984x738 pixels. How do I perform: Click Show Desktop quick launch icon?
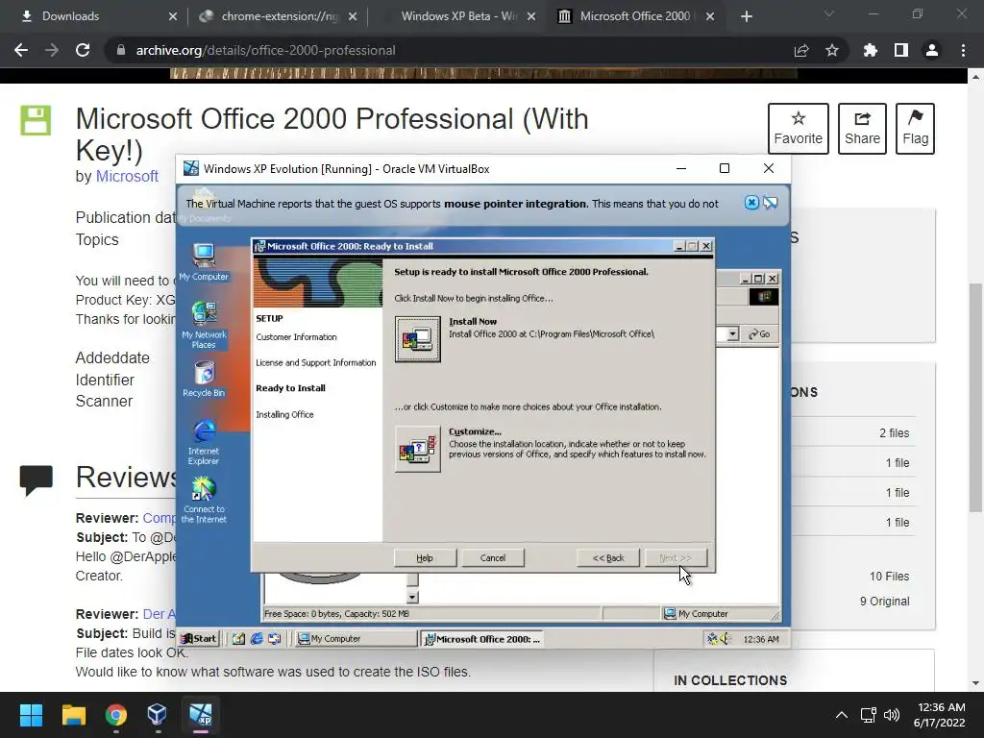(x=238, y=639)
